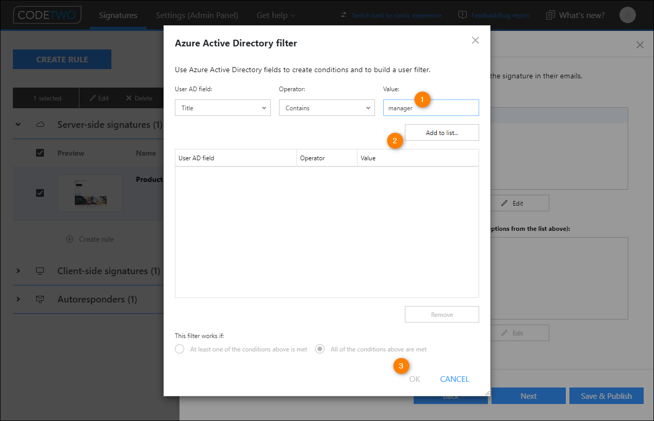Image resolution: width=654 pixels, height=421 pixels.
Task: Click the user profile avatar icon
Action: point(627,15)
